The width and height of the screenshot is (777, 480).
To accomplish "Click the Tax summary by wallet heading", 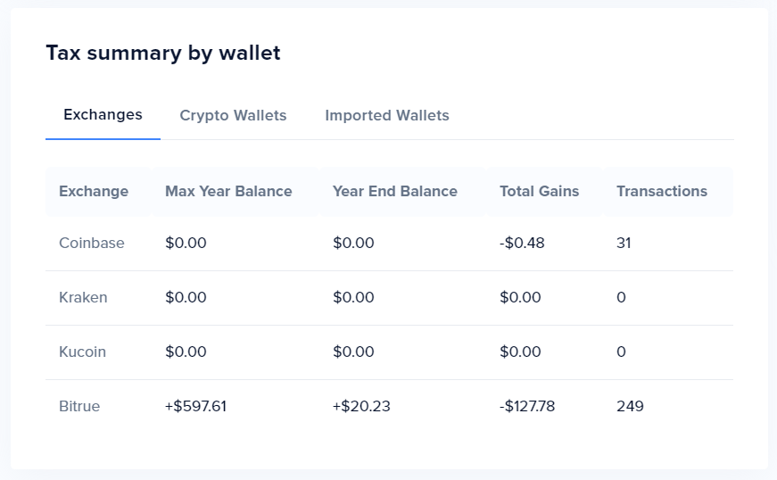I will point(163,53).
